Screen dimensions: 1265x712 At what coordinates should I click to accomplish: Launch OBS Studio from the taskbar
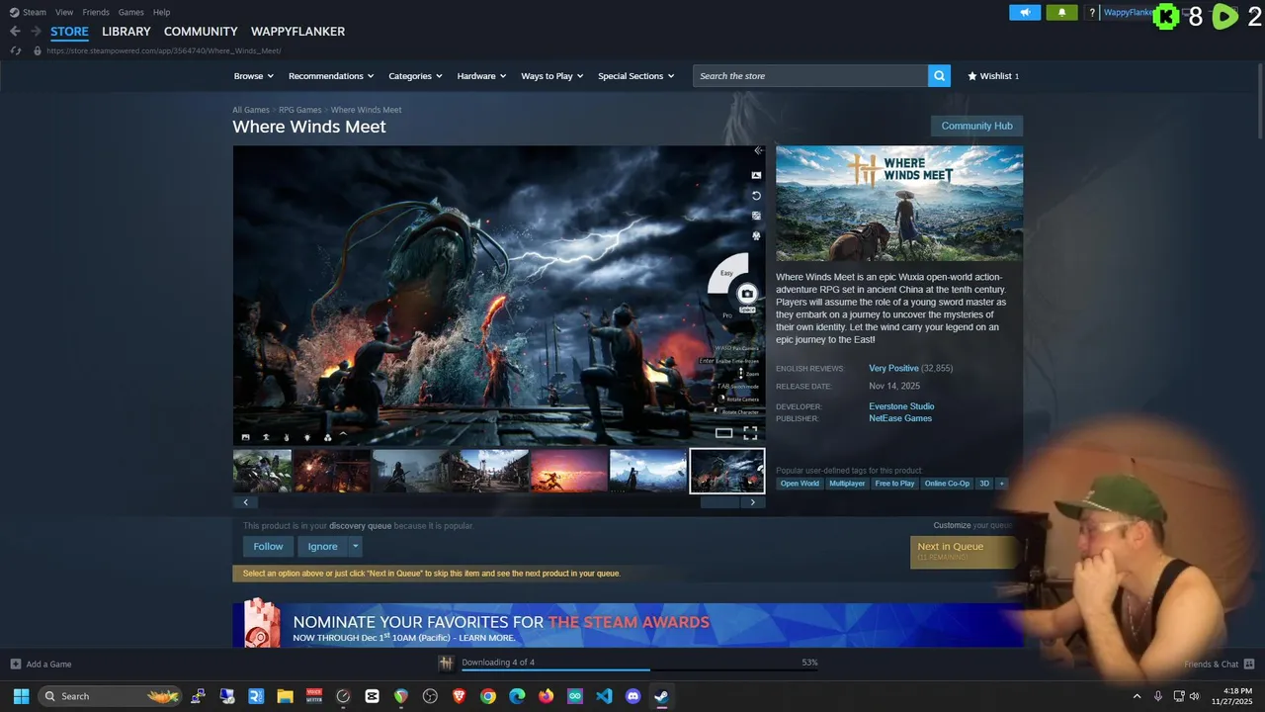(430, 696)
